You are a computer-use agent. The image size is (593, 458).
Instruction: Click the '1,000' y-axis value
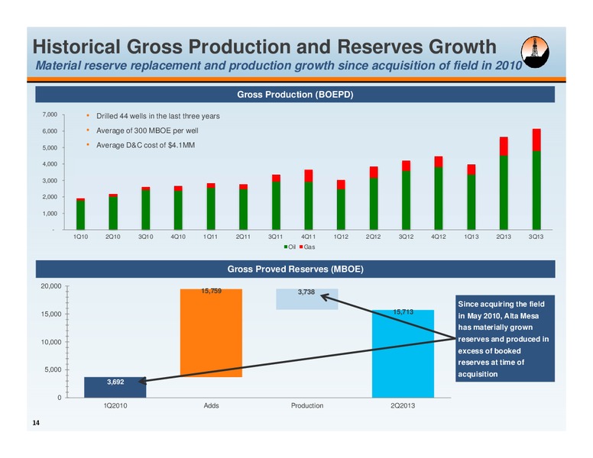coord(50,214)
